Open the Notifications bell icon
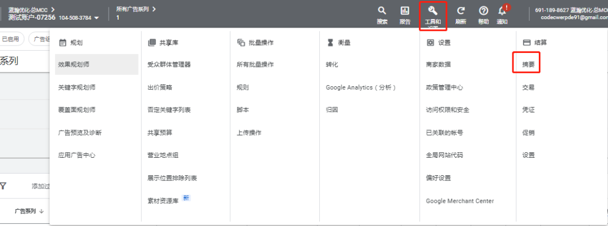This screenshot has width=608, height=226. point(502,11)
